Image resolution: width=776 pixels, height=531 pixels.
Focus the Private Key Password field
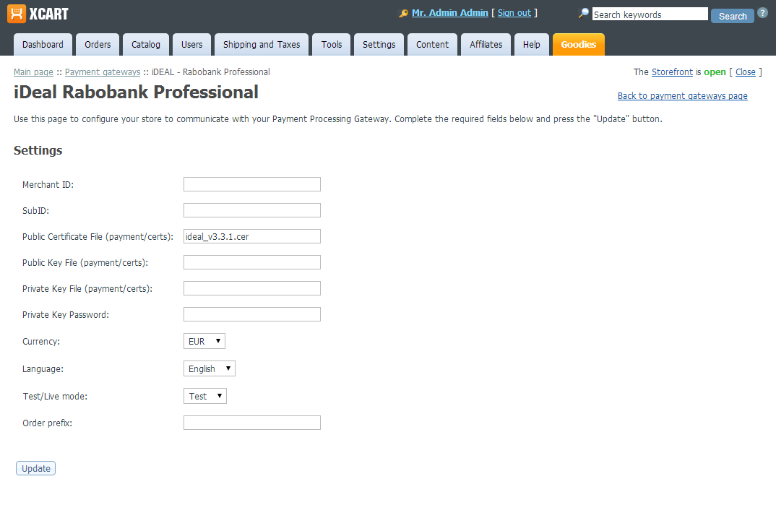(x=252, y=314)
